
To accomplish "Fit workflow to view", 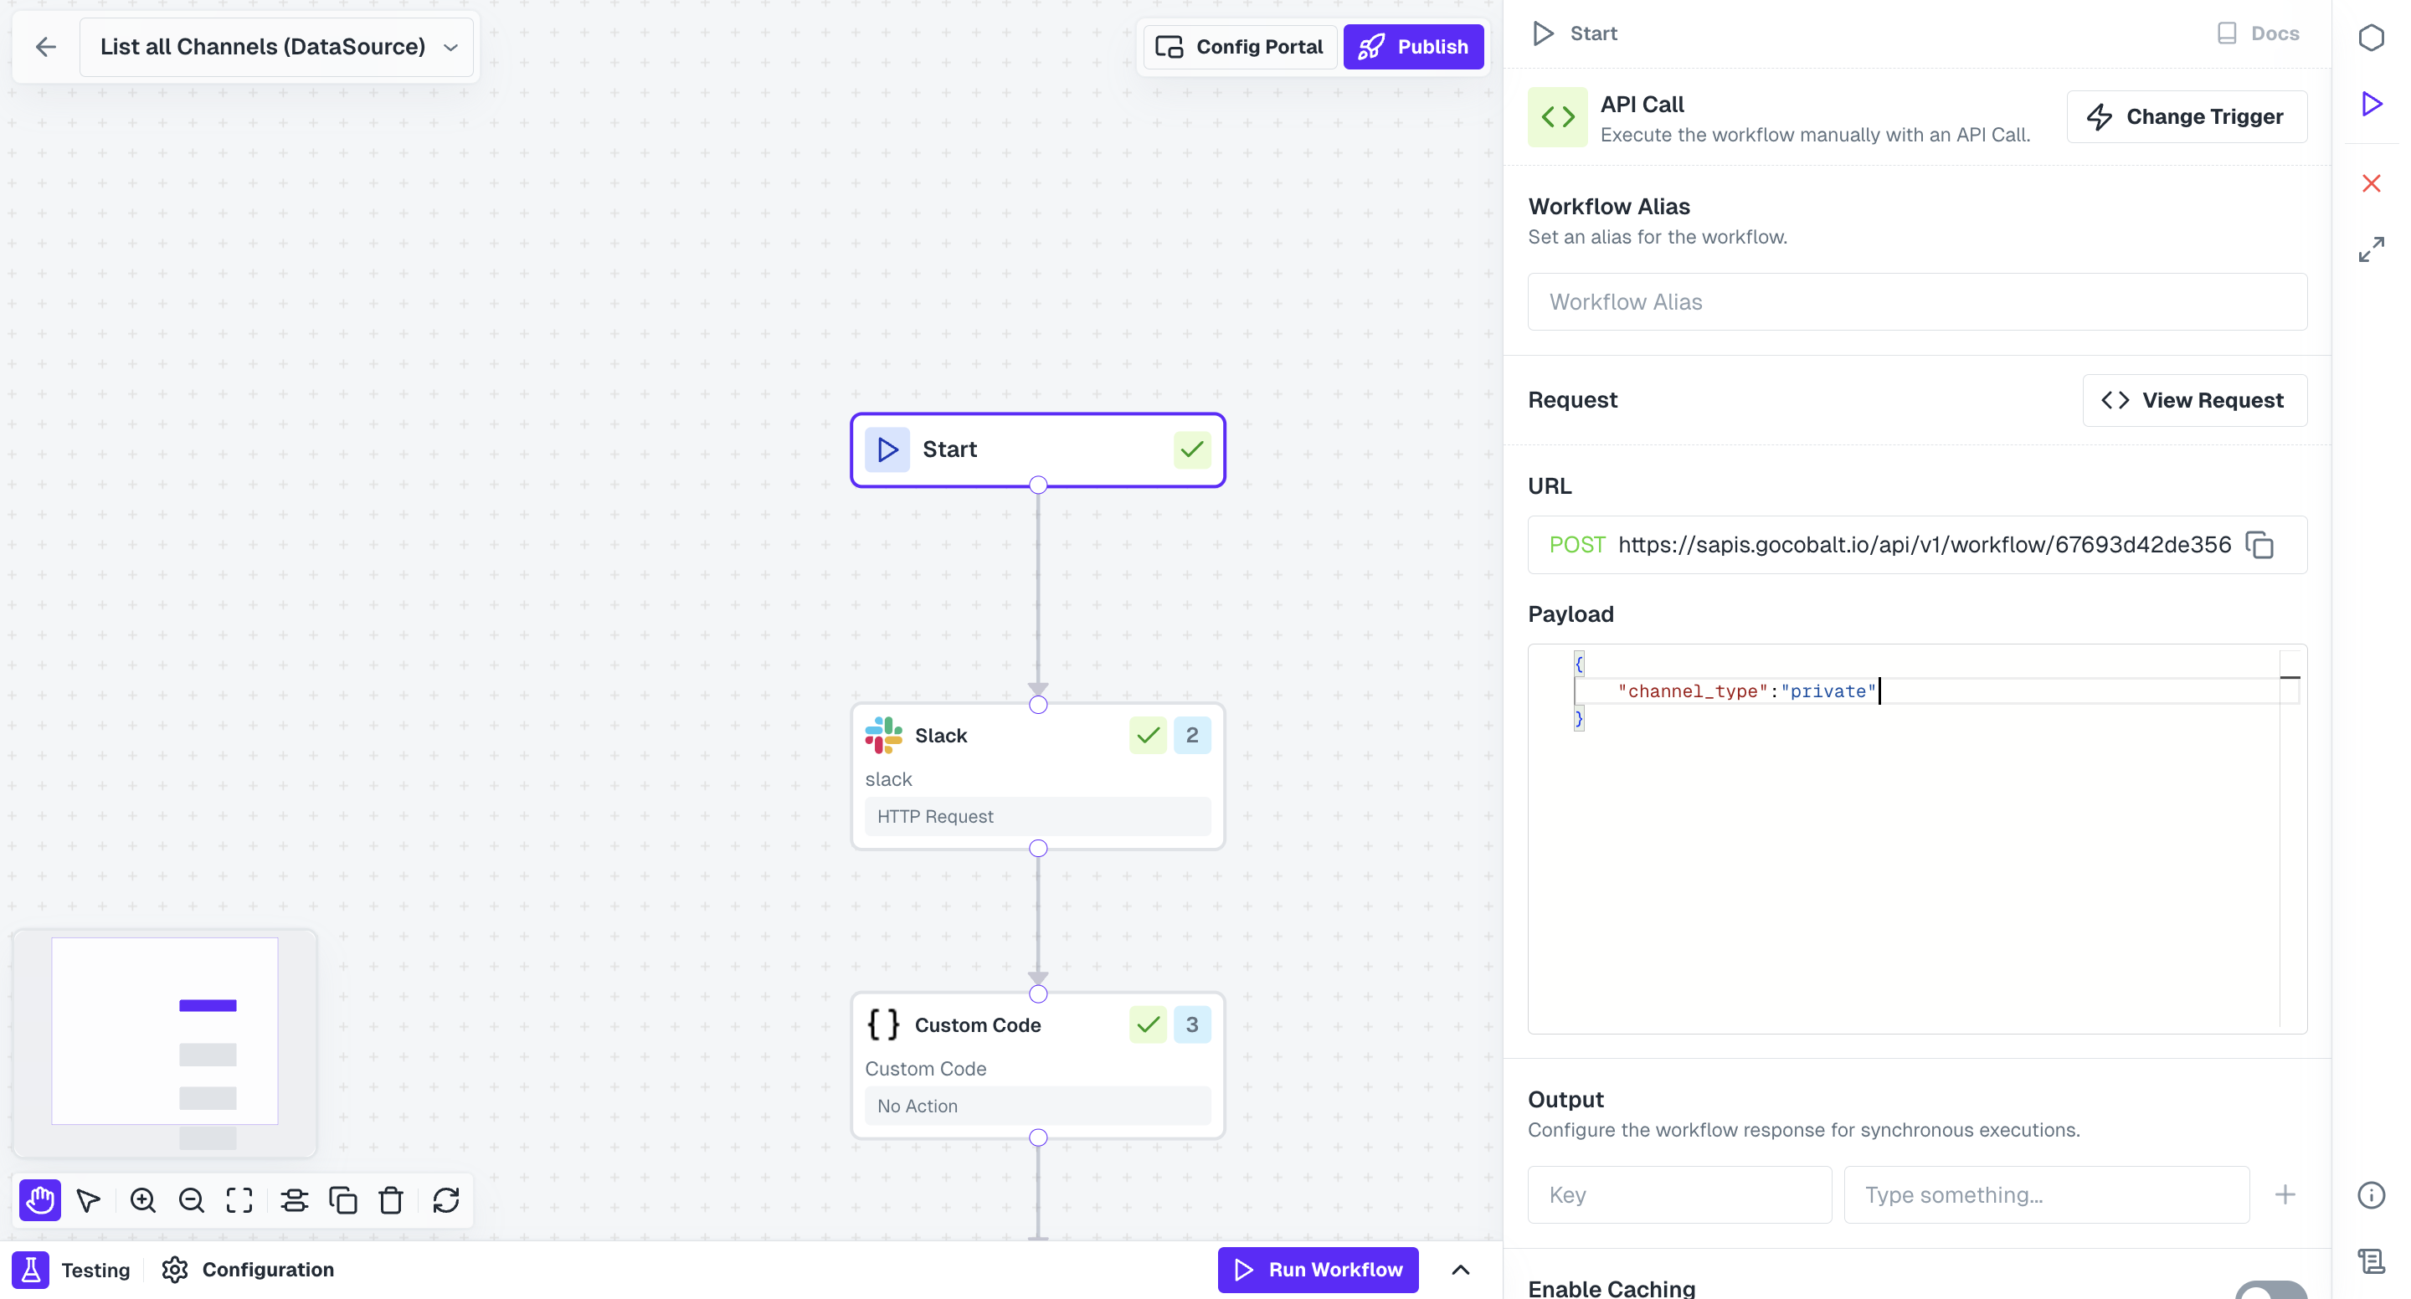I will point(239,1199).
